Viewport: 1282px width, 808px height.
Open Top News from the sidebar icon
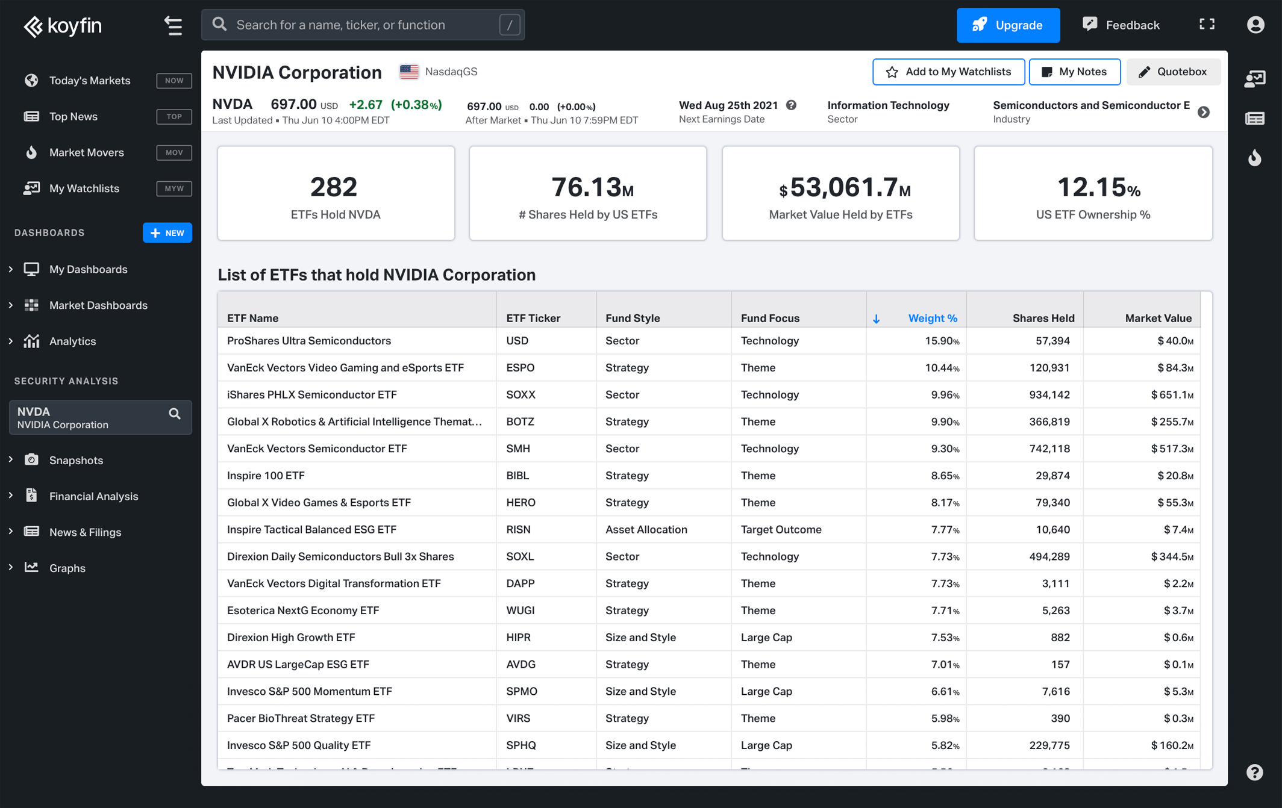[31, 116]
